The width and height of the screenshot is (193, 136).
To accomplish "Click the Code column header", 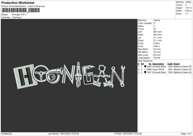I will (170, 64).
